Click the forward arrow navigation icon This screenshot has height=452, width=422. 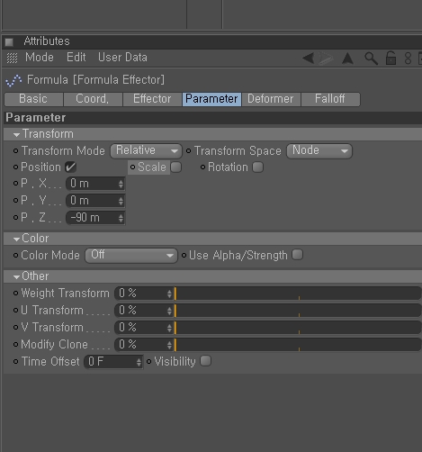click(x=326, y=58)
